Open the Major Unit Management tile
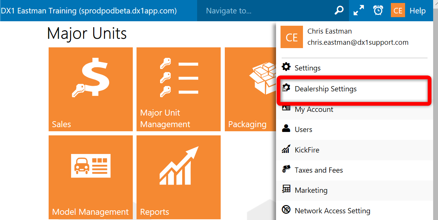The image size is (438, 220). pyautogui.click(x=178, y=89)
